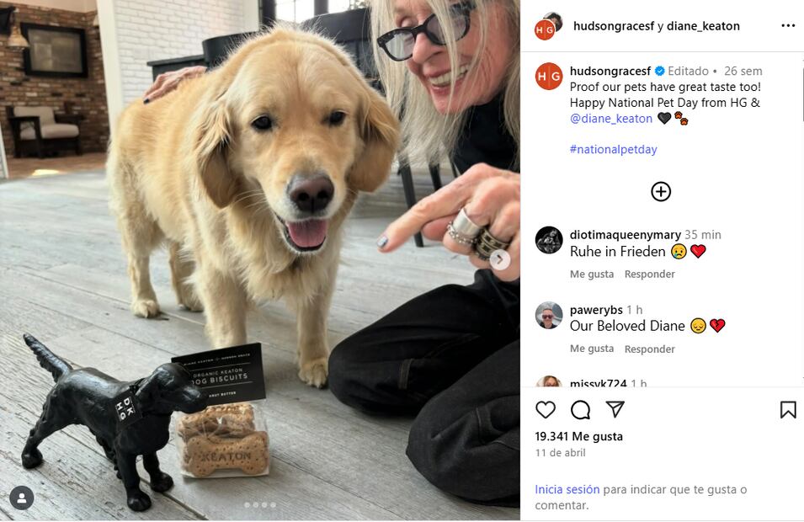View the 19.341 Me gusta likes list
The height and width of the screenshot is (522, 804).
[x=579, y=436]
